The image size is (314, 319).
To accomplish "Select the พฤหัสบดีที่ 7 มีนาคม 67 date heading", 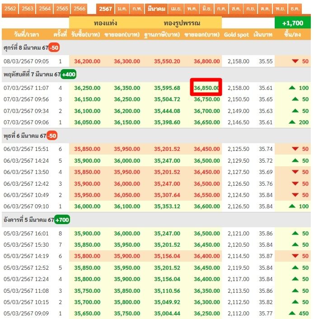I will tap(32, 75).
